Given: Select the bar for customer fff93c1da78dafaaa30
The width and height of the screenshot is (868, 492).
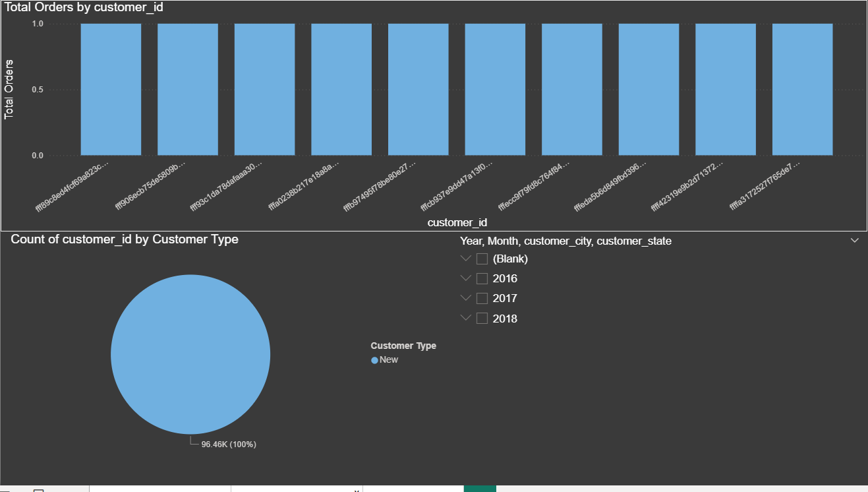Looking at the screenshot, I should click(264, 90).
